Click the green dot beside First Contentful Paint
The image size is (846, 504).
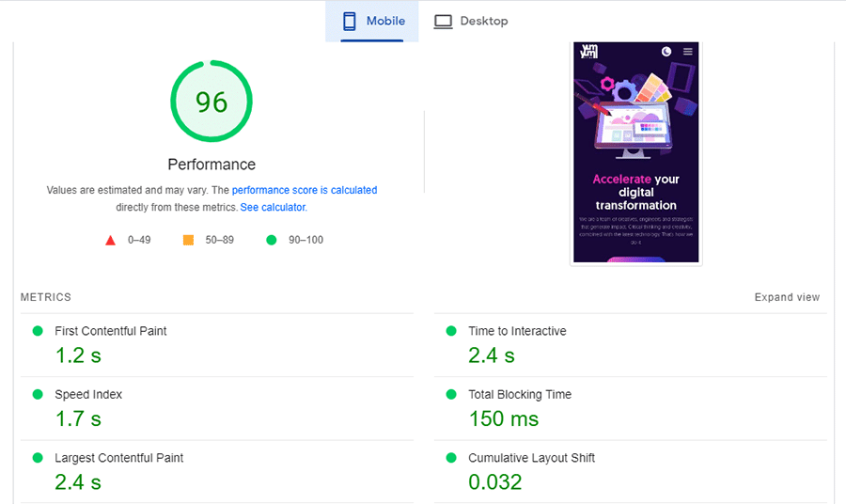click(x=38, y=331)
